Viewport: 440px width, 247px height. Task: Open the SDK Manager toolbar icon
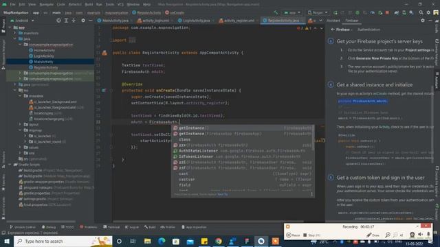[x=411, y=12]
